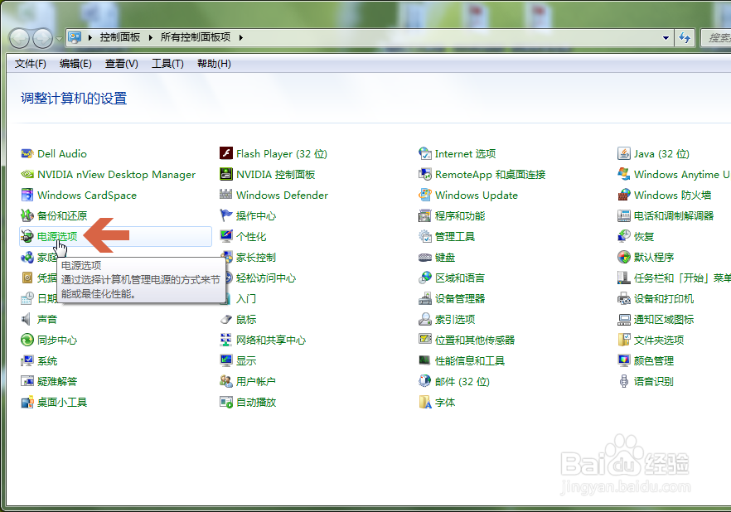This screenshot has width=731, height=512.
Task: Open the 位置和其他传感器 link
Action: [475, 341]
